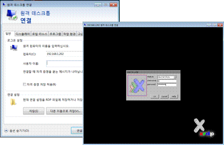Screen dimensions: 224x145
Task: Maximize the 192.168.1.202 session window
Action: 215,25
